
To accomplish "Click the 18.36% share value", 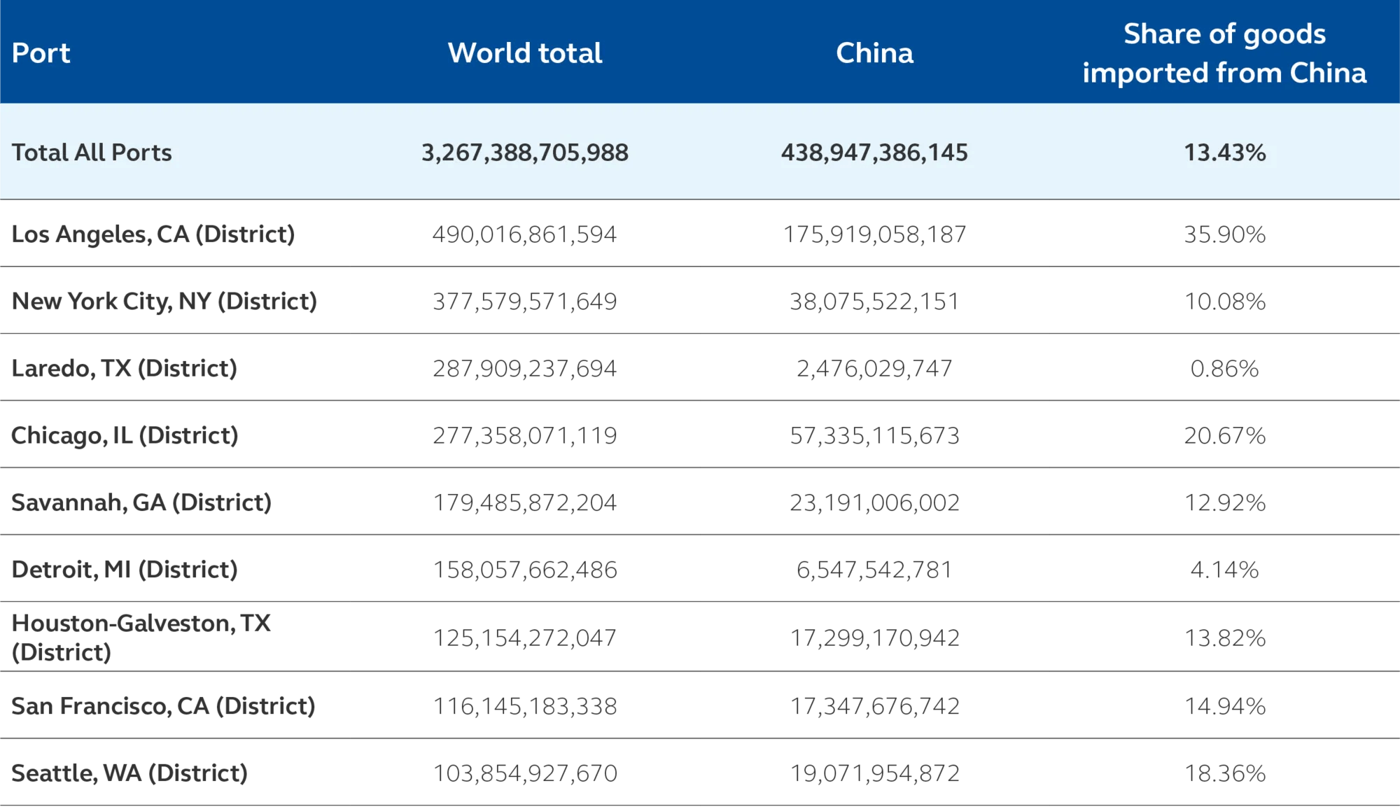I will (x=1225, y=774).
